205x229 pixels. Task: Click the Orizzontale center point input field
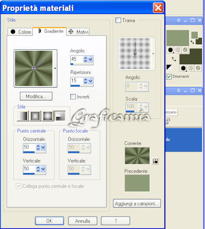[x=29, y=147]
